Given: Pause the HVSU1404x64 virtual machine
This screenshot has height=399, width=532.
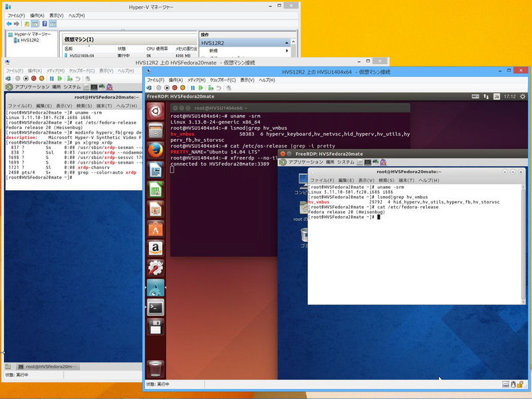Looking at the screenshot, I should point(193,88).
